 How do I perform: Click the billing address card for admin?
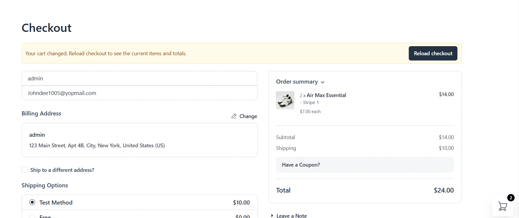(x=140, y=140)
